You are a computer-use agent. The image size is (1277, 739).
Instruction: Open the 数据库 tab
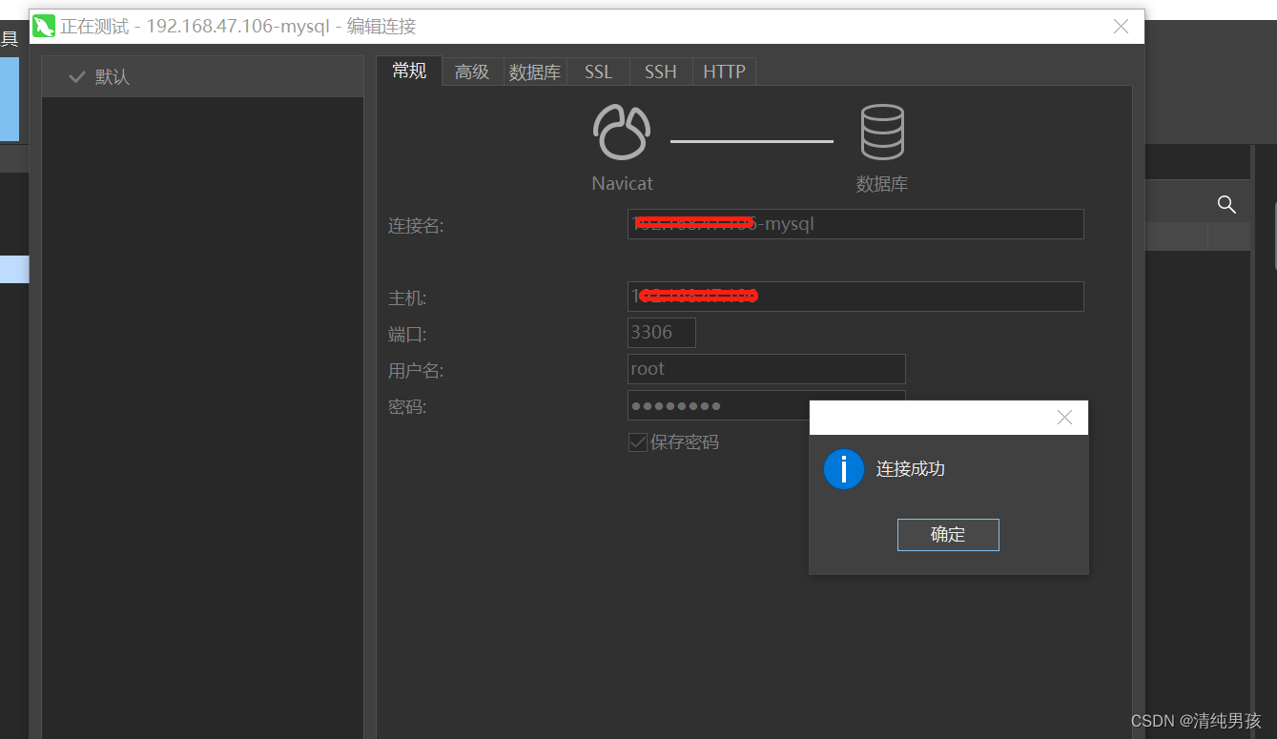(x=535, y=72)
